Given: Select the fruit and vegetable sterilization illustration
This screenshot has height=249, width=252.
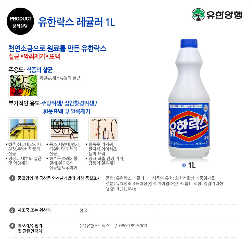Looking at the screenshot, I should tap(23, 85).
